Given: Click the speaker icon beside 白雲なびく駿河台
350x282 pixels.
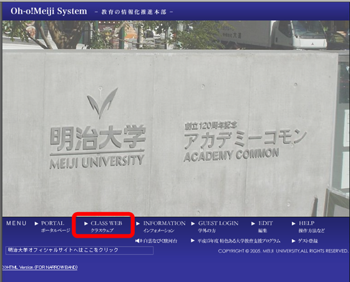Looking at the screenshot, I should coord(138,241).
